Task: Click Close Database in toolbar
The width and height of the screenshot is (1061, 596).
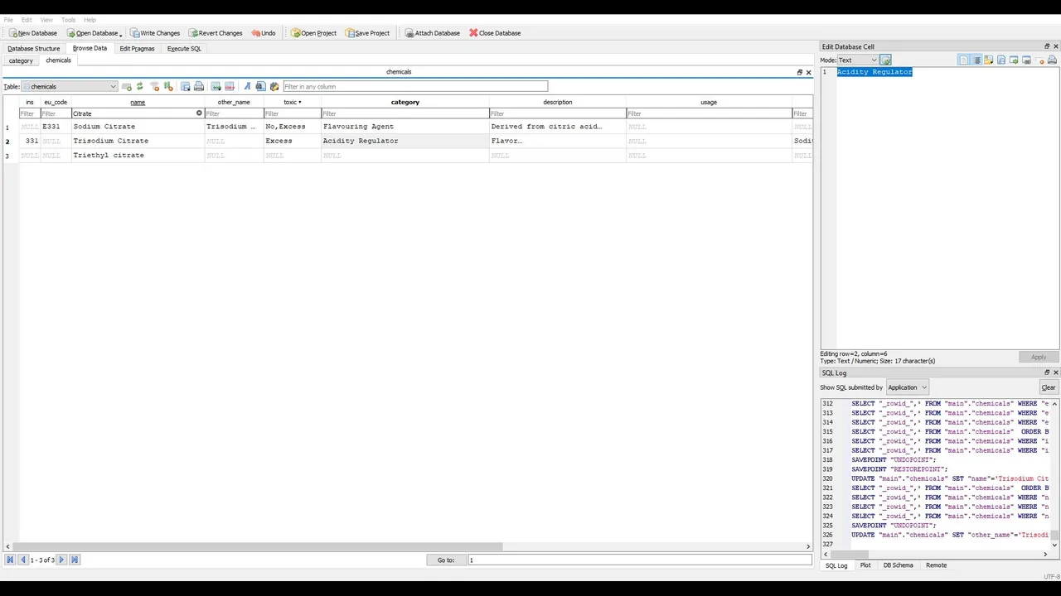Action: 495,33
